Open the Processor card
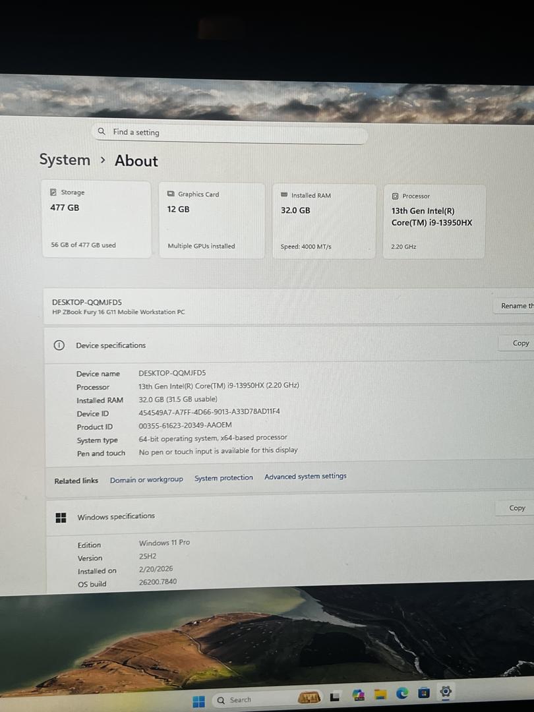The height and width of the screenshot is (712, 534). (434, 222)
